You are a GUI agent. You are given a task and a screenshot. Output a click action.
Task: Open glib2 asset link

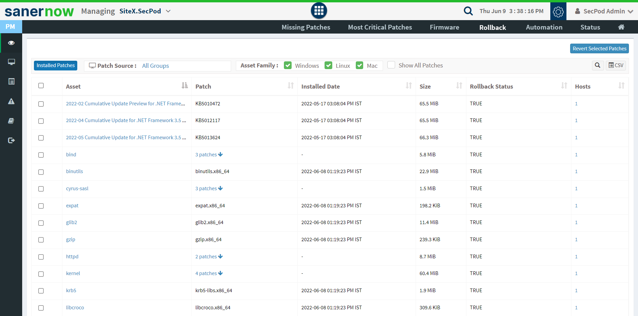click(72, 222)
